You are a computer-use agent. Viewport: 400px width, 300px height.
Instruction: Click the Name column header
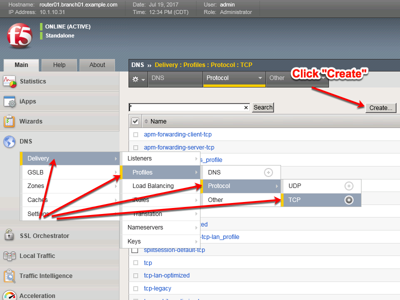tap(158, 121)
